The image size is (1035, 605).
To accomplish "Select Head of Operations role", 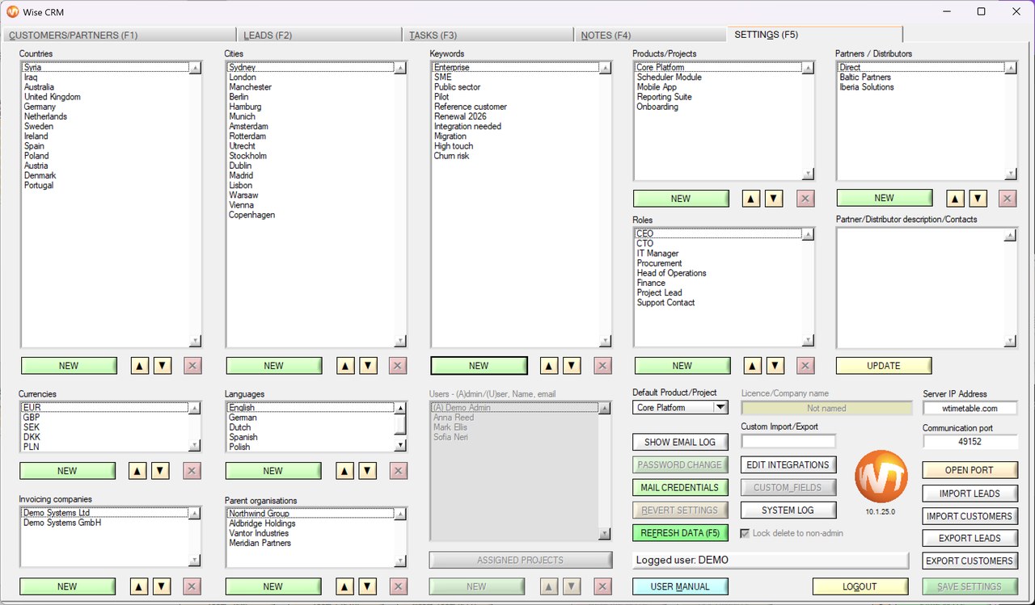I will [x=671, y=273].
